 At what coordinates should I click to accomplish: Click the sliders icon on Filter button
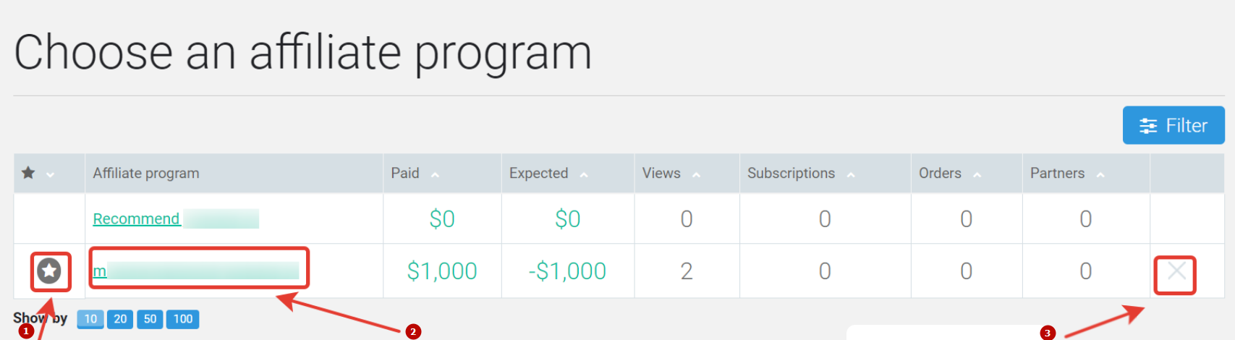(x=1148, y=126)
